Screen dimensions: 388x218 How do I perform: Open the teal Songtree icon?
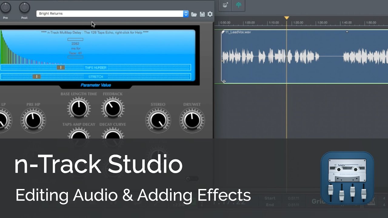(239, 5)
